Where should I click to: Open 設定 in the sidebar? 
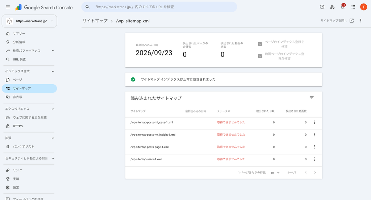29,187
